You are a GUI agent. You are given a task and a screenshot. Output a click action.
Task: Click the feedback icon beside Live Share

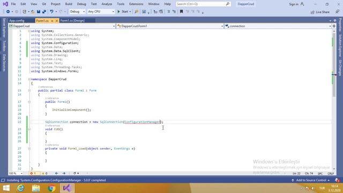point(337,12)
